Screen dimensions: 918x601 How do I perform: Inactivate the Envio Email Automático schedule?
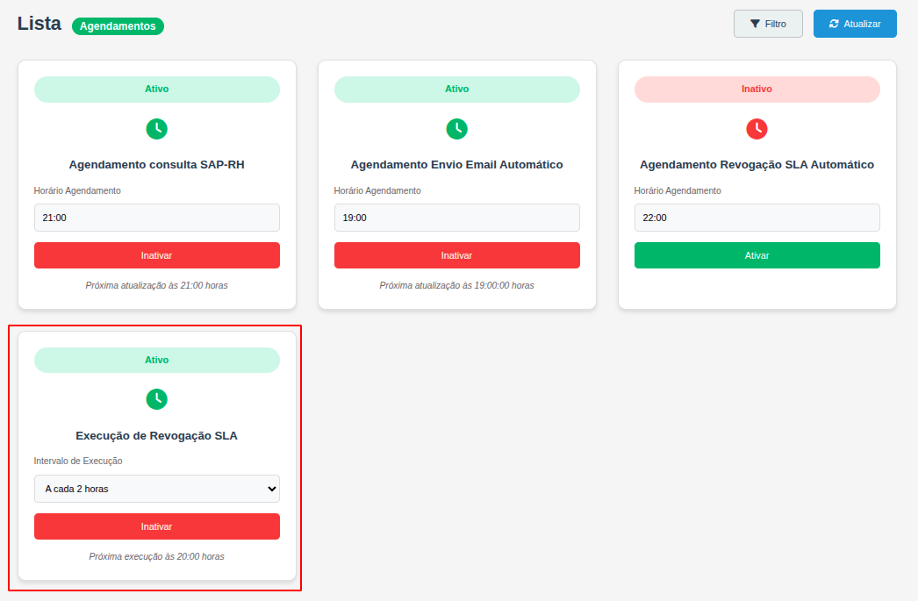(456, 255)
